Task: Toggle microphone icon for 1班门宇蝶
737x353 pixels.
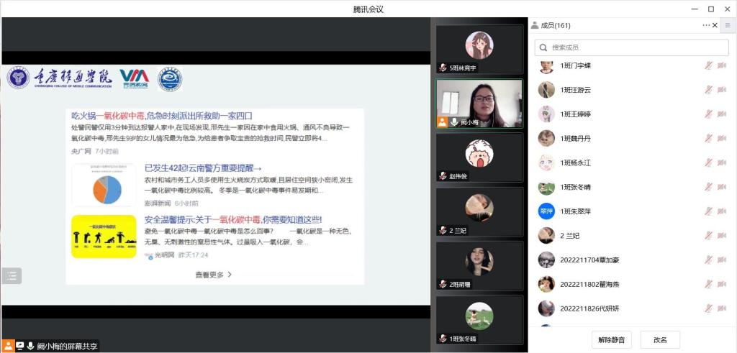Action: coord(708,65)
